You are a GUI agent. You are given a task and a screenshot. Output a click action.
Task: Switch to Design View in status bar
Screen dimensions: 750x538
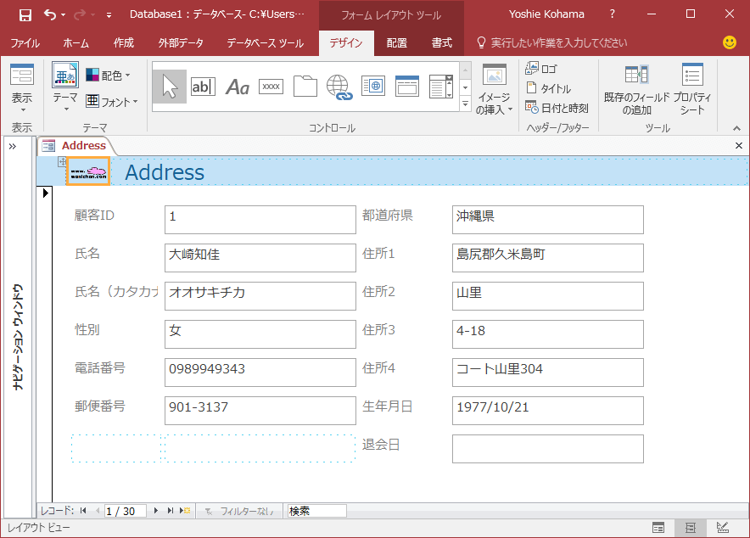point(722,528)
